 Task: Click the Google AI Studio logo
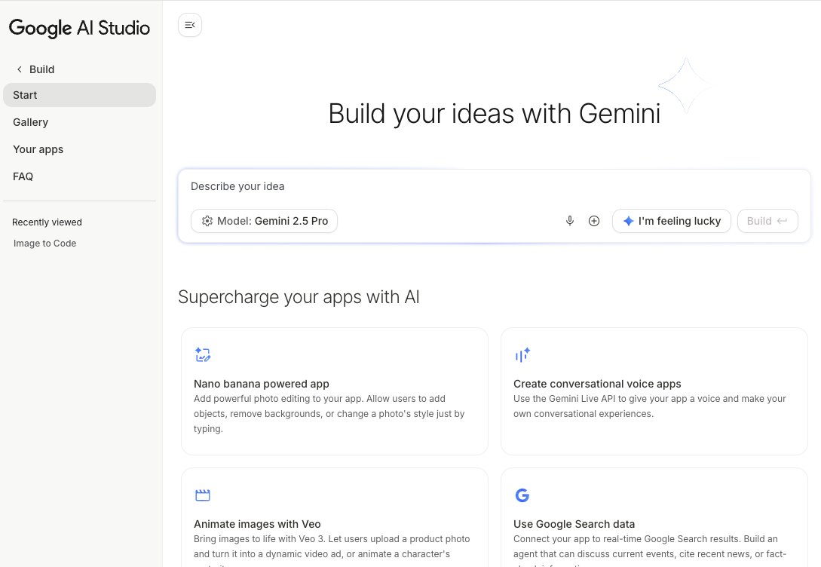(80, 28)
